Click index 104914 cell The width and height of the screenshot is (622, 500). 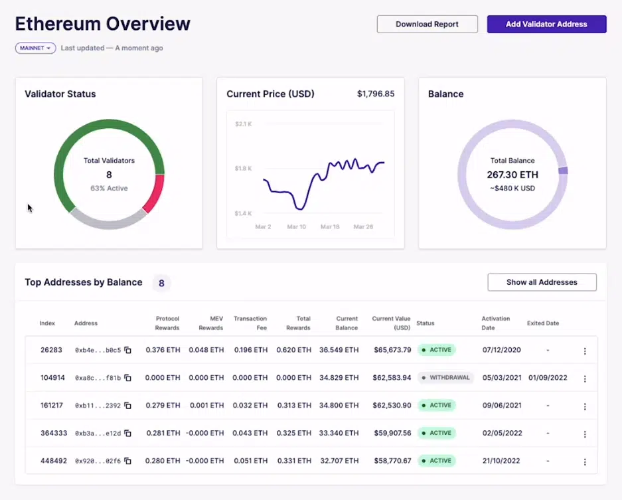52,378
